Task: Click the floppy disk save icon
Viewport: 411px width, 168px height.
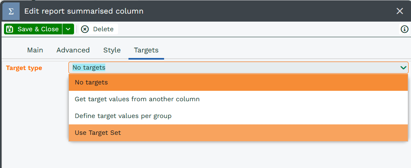Action: (10, 29)
